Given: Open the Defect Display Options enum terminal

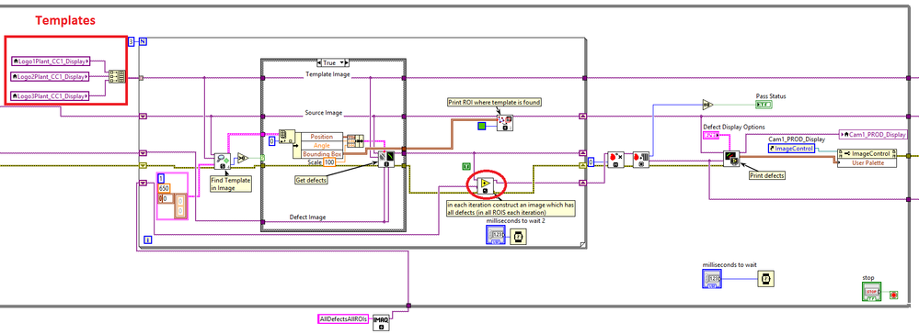Looking at the screenshot, I should pos(711,135).
